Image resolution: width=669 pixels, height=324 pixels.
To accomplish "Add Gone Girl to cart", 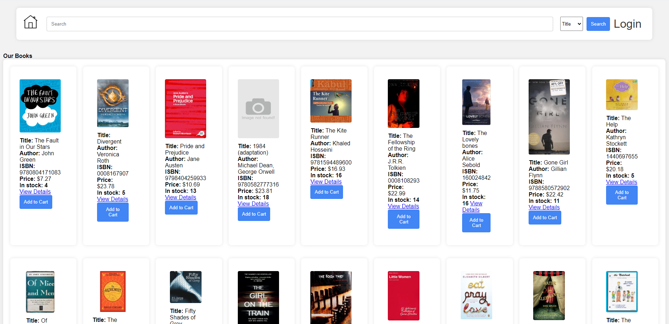I will pyautogui.click(x=545, y=217).
